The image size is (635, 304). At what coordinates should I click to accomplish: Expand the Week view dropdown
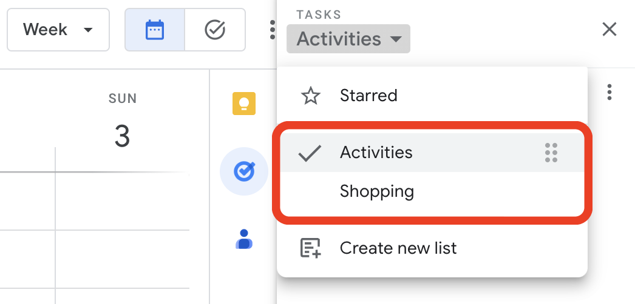click(58, 30)
